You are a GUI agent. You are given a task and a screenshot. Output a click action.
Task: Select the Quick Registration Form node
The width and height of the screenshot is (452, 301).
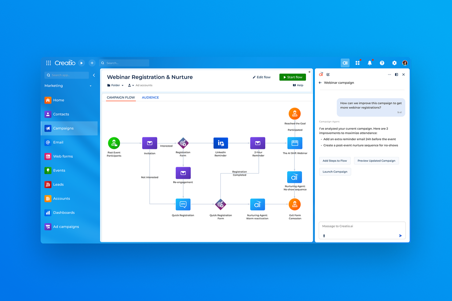point(221,204)
